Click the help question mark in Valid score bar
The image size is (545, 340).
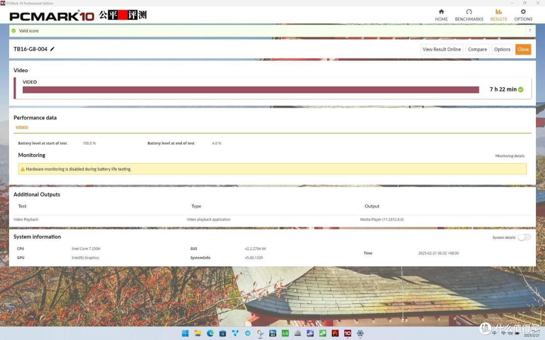pos(530,31)
